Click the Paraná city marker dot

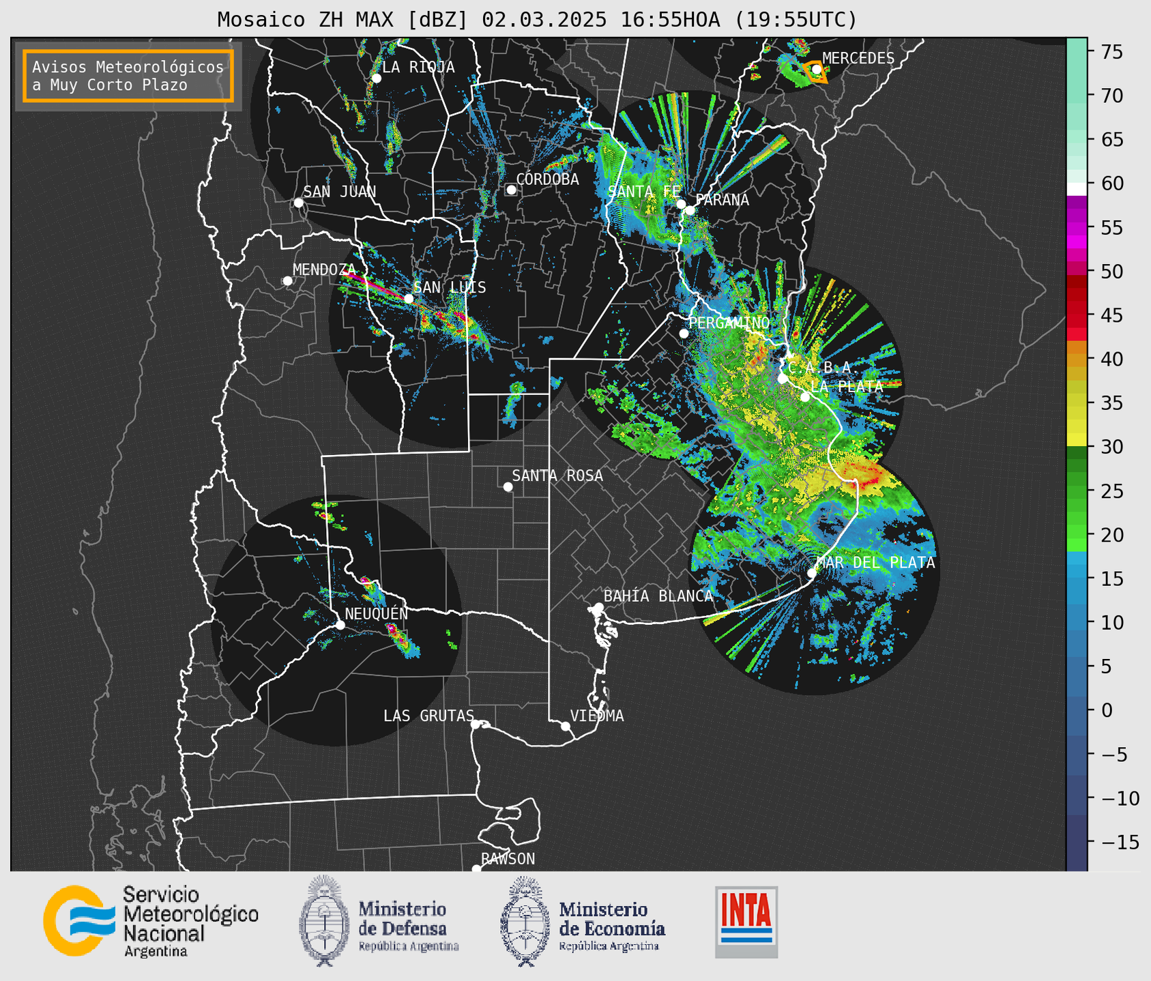[690, 210]
